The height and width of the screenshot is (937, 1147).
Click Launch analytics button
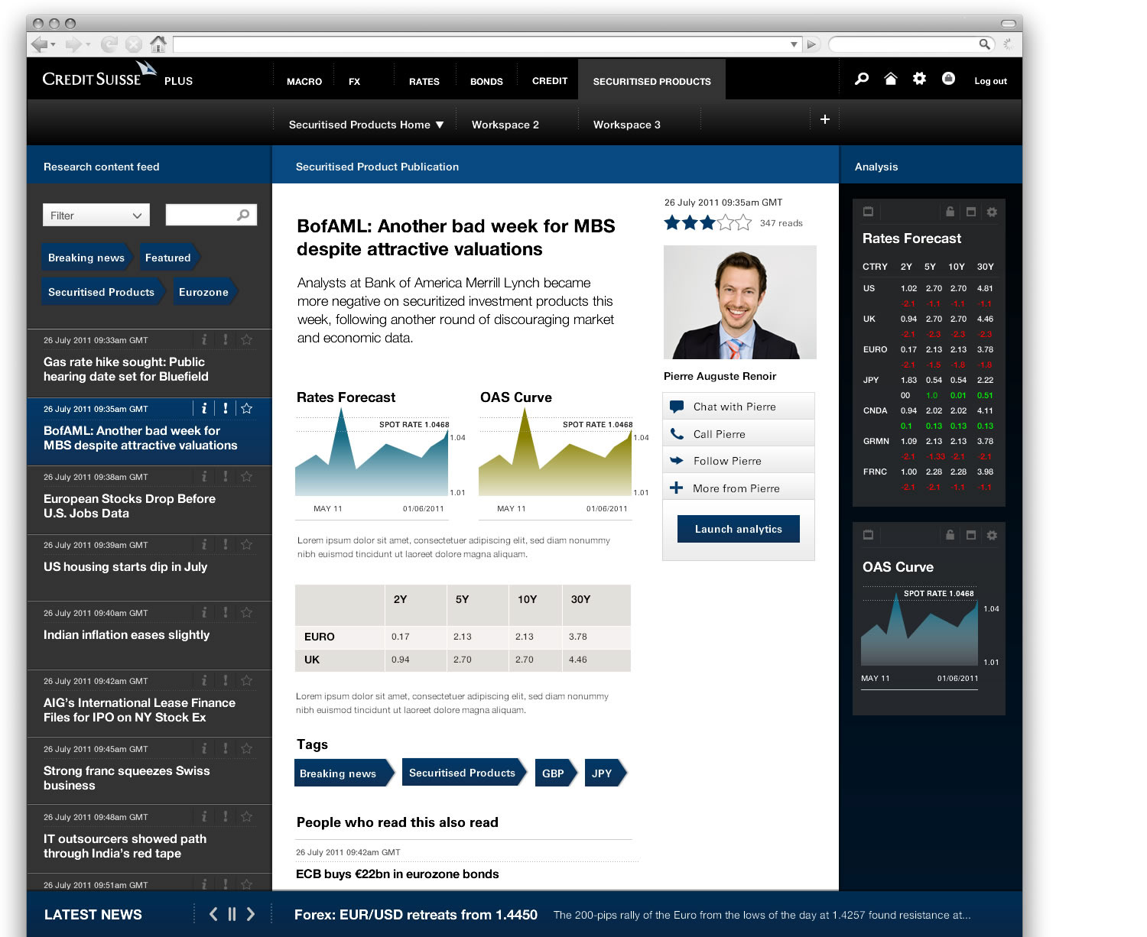tap(739, 529)
